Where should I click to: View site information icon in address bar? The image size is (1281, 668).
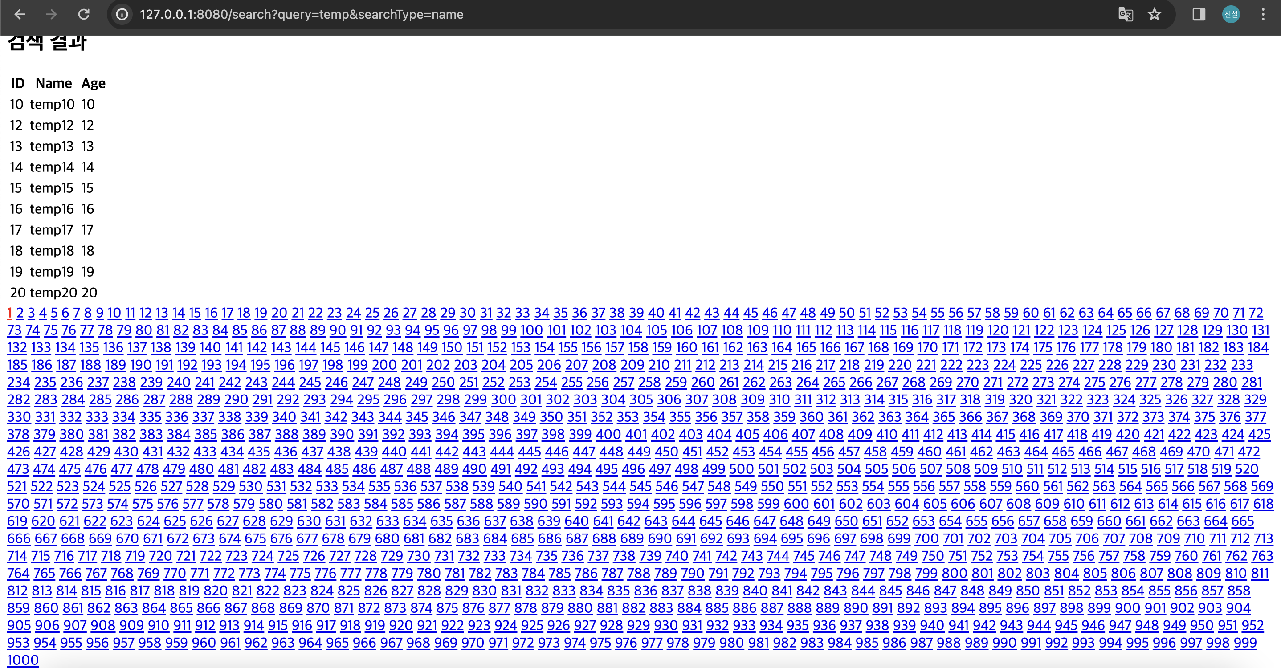click(122, 14)
